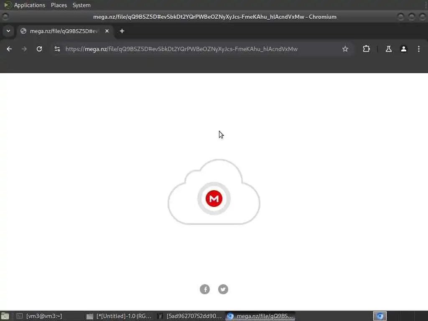Click the window menu button in the title bar's left corner
This screenshot has width=428, height=321.
click(x=5, y=17)
